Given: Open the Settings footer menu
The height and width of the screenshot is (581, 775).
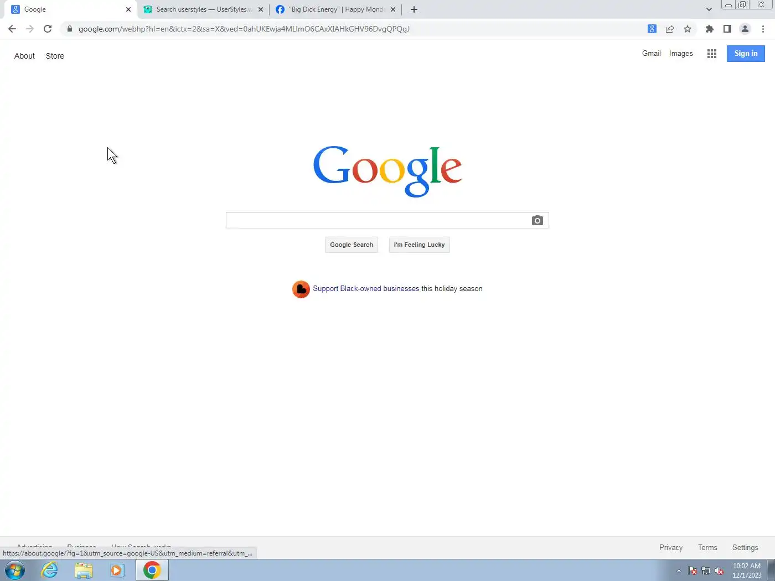Looking at the screenshot, I should pyautogui.click(x=745, y=547).
